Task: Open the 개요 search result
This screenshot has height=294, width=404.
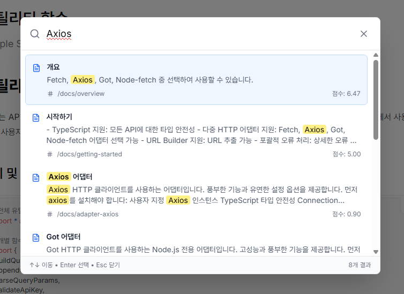Action: point(196,80)
